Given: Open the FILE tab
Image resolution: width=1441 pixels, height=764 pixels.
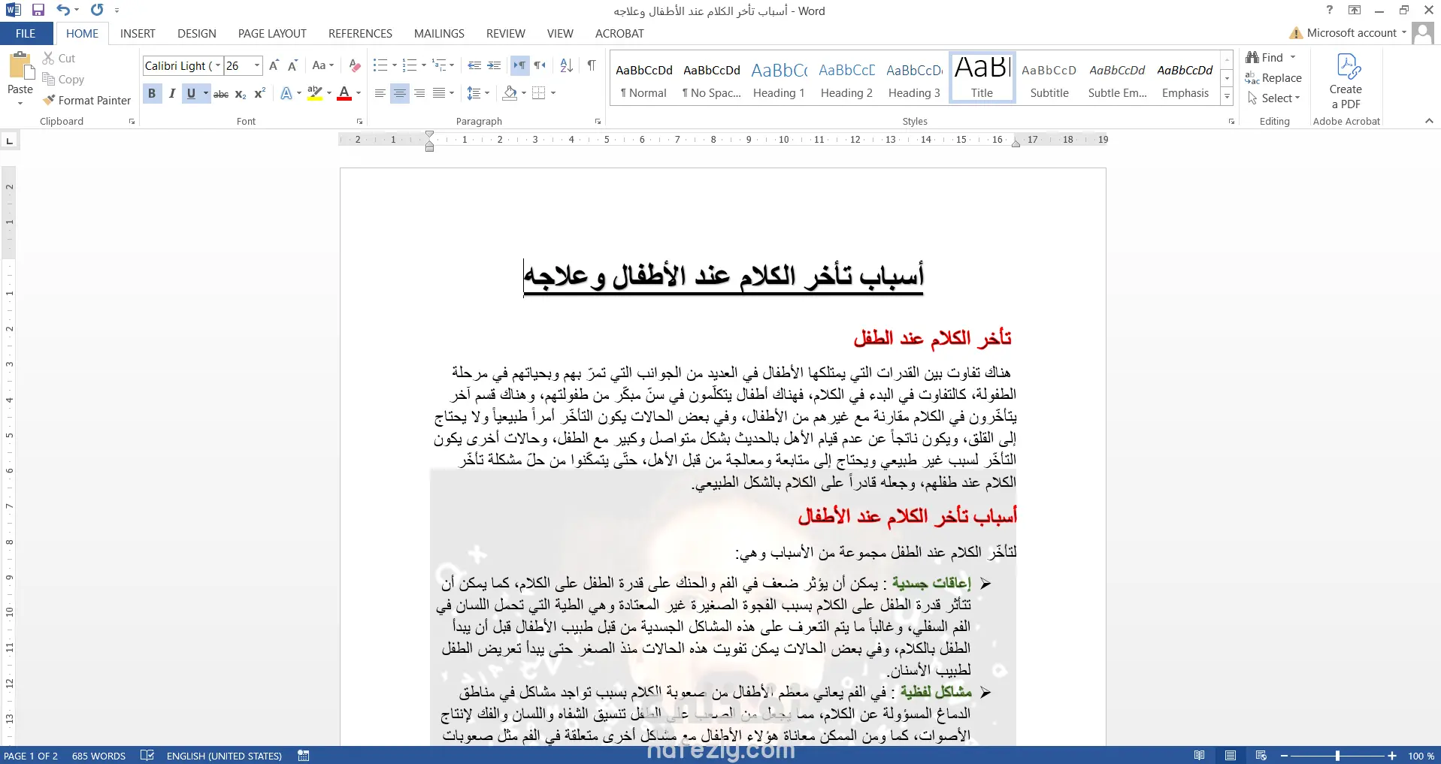Looking at the screenshot, I should 26,34.
